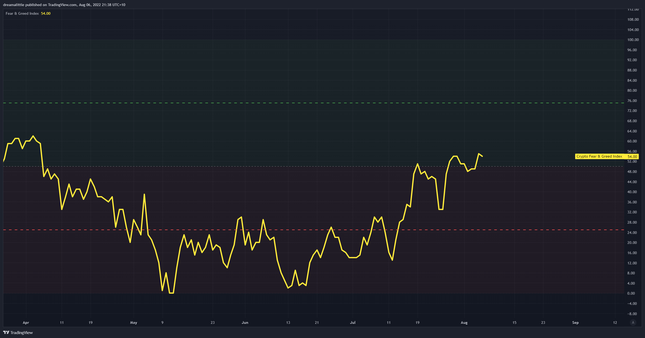Click the May label on time axis

point(134,323)
